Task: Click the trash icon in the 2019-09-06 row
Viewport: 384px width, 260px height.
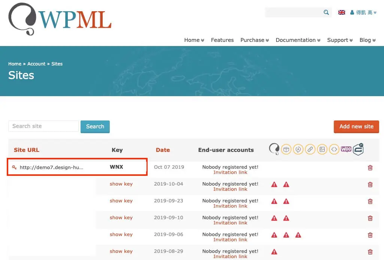Action: point(370,235)
